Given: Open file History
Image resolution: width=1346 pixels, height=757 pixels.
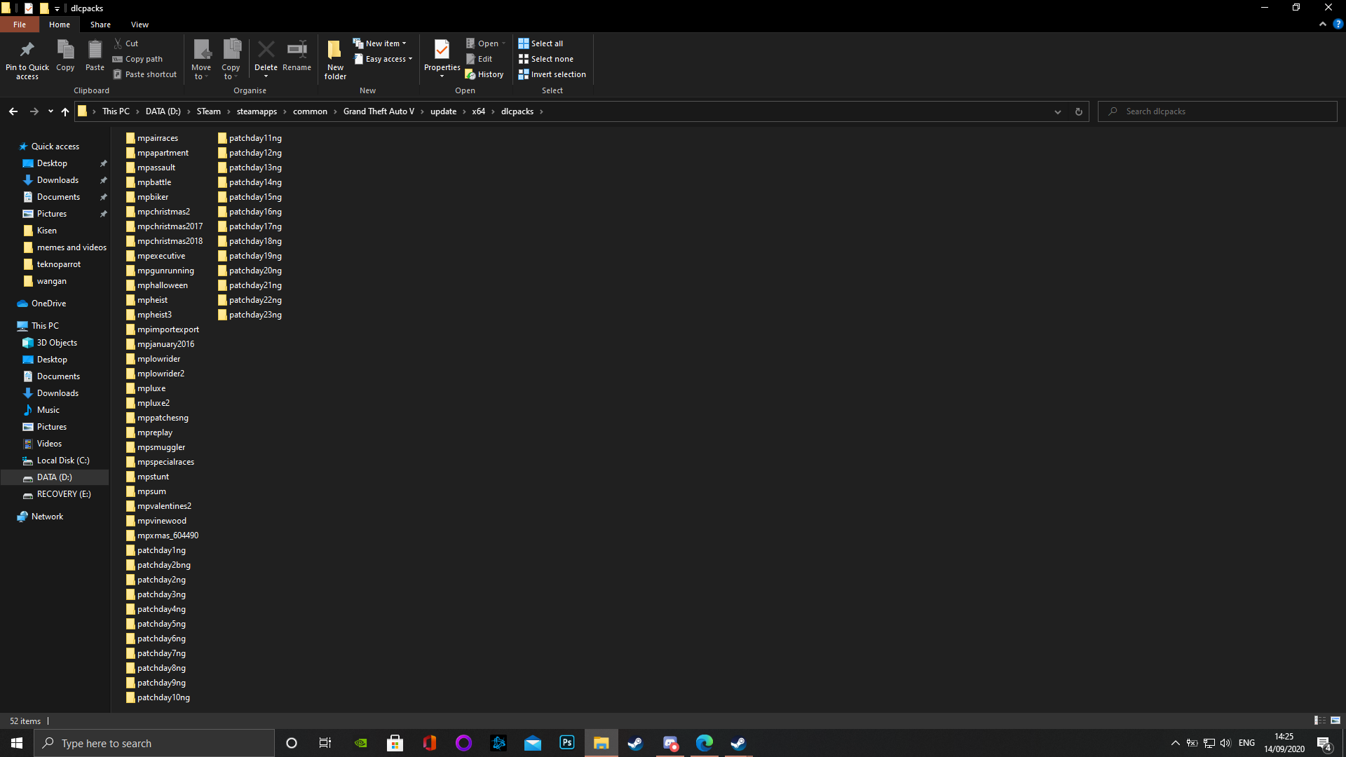Looking at the screenshot, I should click(x=484, y=74).
